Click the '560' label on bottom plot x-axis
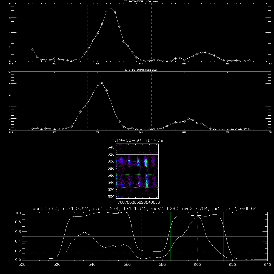Screen dimensions: 274x274 (x=127, y=265)
